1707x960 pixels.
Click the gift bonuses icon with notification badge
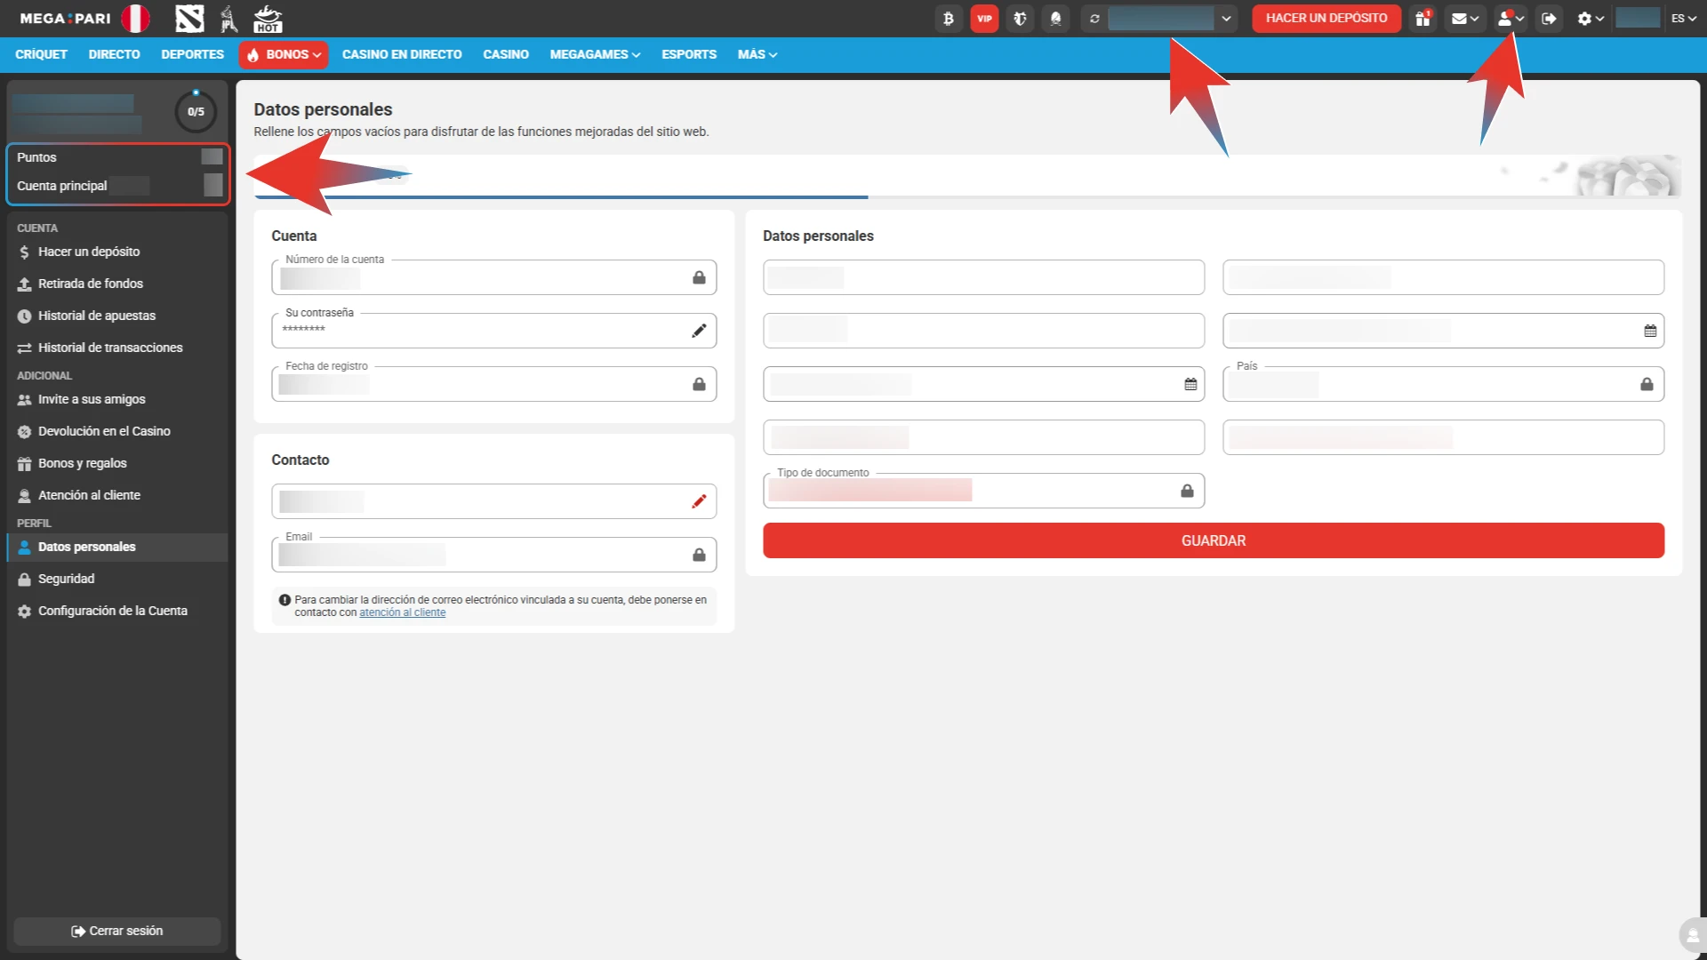(1422, 18)
